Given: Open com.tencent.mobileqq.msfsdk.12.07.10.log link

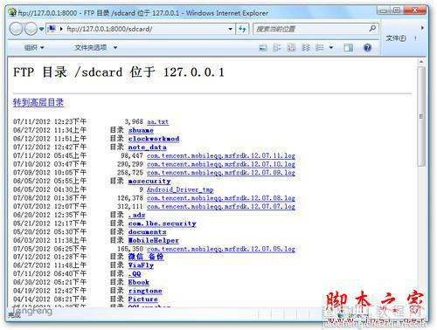Looking at the screenshot, I should 221,164.
